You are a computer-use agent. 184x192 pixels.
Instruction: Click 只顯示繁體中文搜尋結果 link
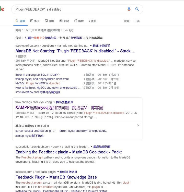41,38
